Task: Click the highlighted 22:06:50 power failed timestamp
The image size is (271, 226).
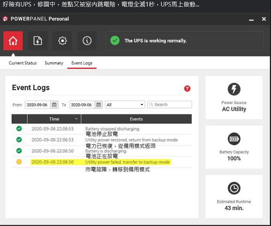Action: click(52, 162)
